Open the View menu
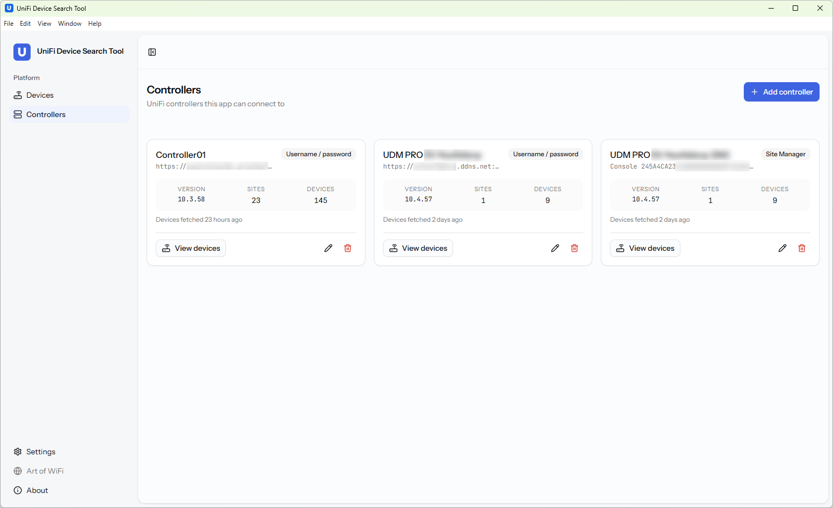 (45, 24)
